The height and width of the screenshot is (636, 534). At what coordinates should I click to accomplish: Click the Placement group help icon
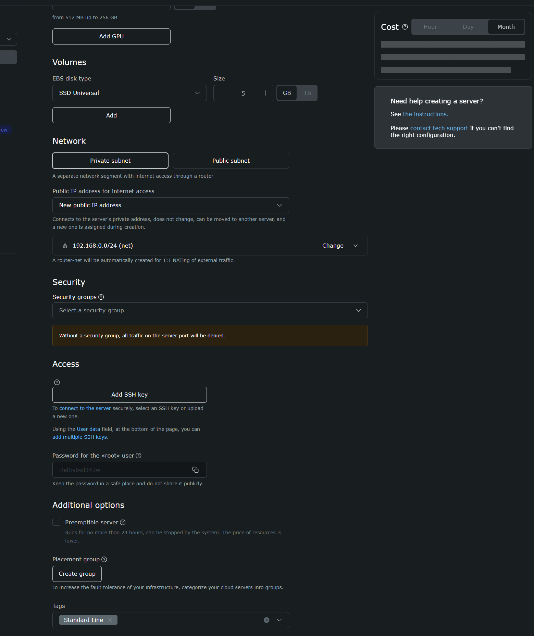tap(104, 559)
